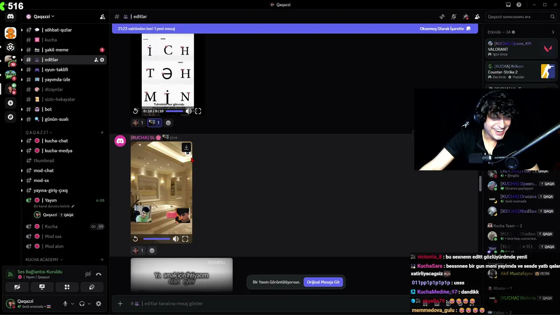This screenshot has width=560, height=315.
Task: Open the kucha-medya channel
Action: click(x=64, y=151)
